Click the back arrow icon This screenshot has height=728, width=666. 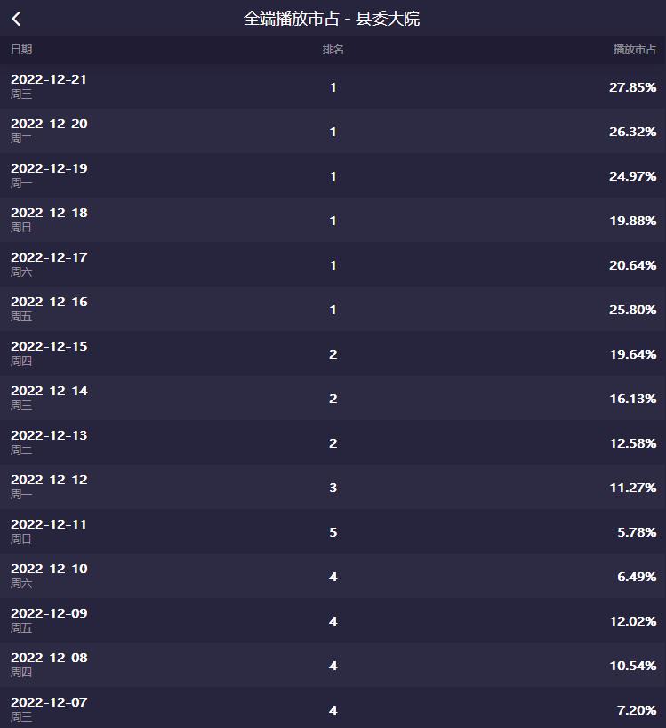click(x=17, y=19)
